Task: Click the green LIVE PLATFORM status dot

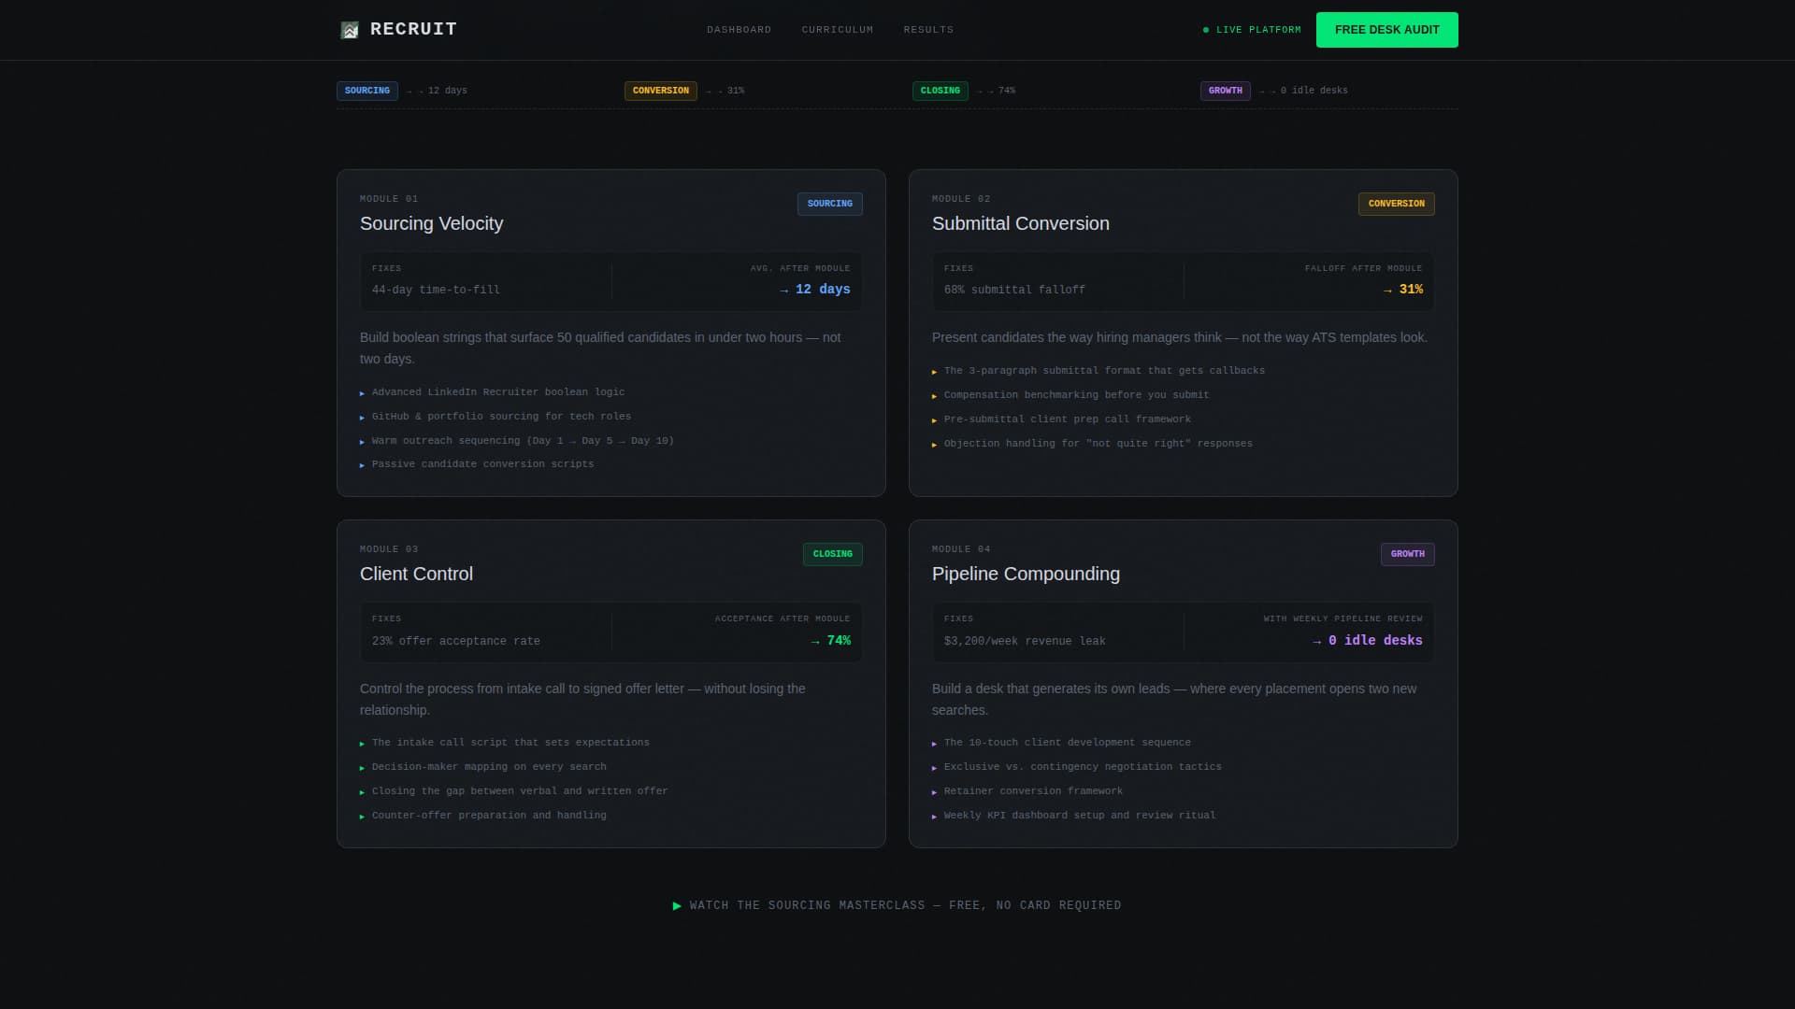Action: (x=1205, y=29)
